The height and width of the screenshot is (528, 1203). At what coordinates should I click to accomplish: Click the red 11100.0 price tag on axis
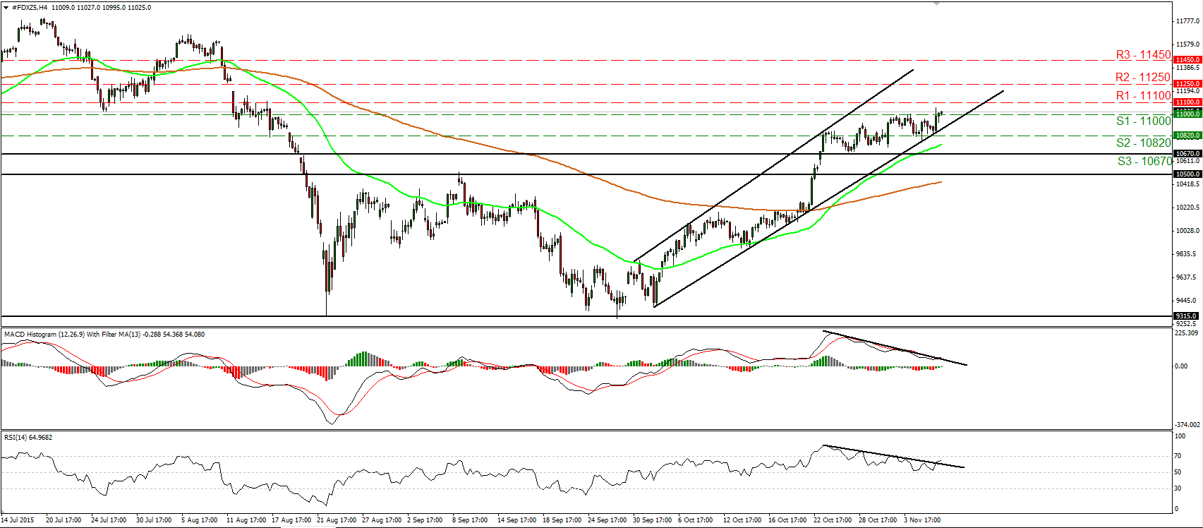1187,102
